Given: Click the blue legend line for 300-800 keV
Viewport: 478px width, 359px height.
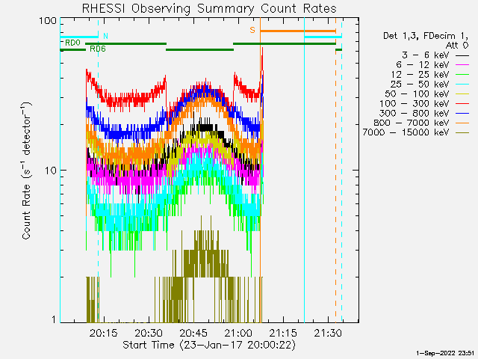Looking at the screenshot, I should pos(462,114).
